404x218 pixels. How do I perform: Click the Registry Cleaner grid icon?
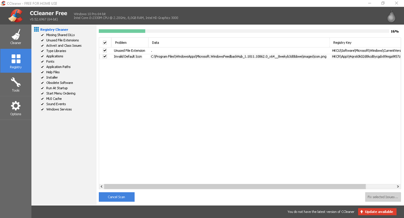point(36,30)
